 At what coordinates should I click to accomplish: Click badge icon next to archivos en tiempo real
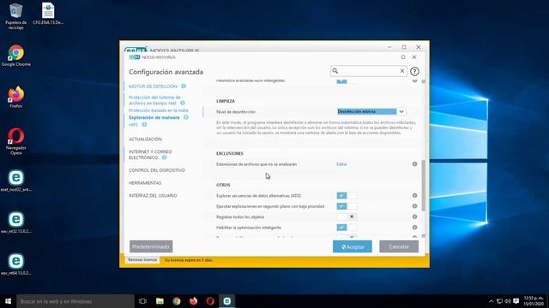tap(183, 103)
